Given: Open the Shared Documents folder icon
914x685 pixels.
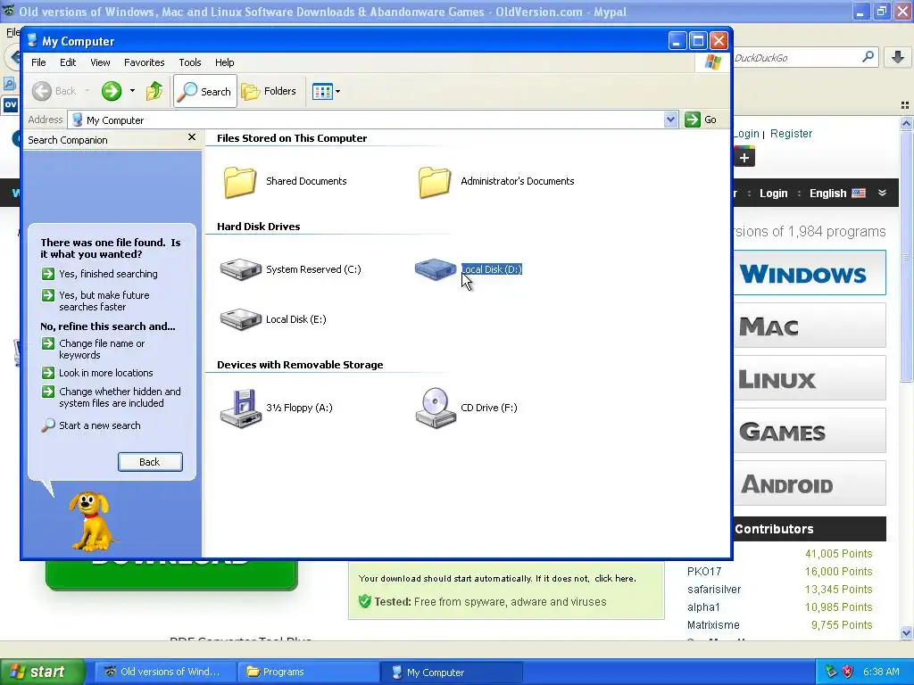Looking at the screenshot, I should [x=239, y=182].
